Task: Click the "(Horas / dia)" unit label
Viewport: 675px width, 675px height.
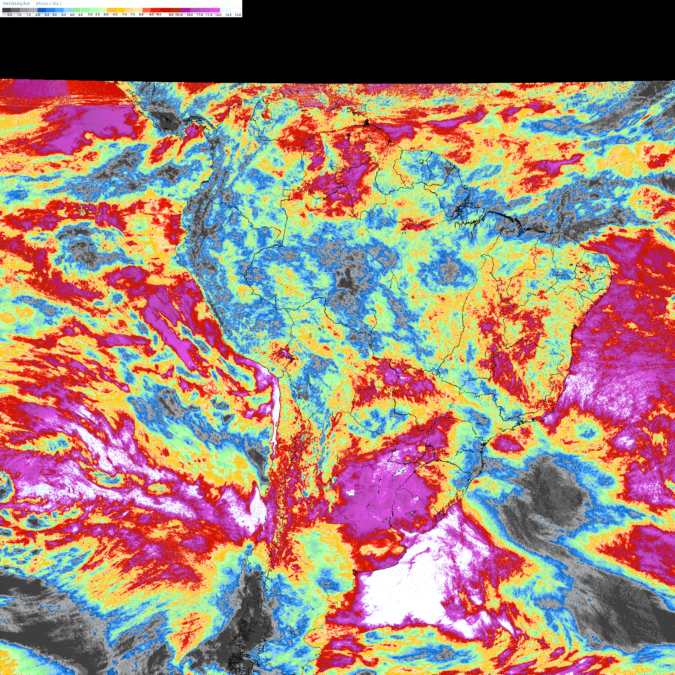Action: 48,3
